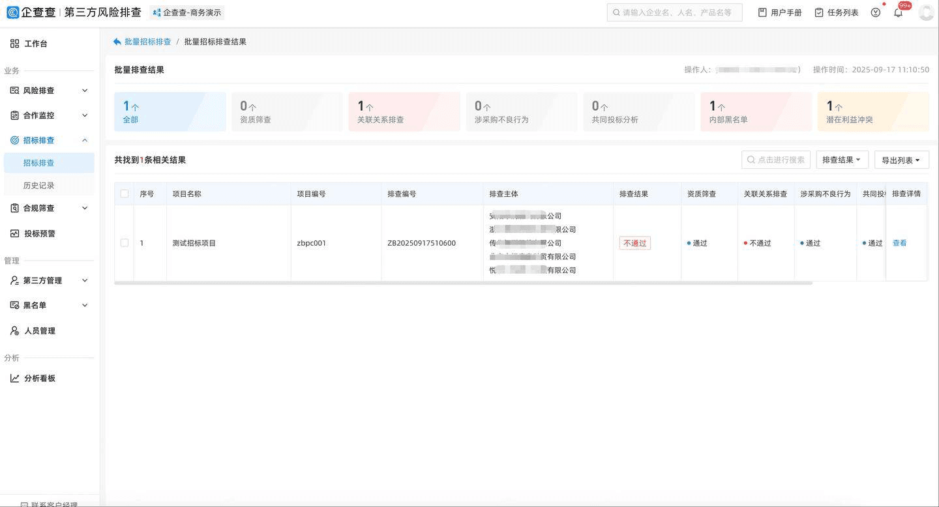The image size is (939, 507).
Task: Click the 第三方管理 people icon
Action: [x=14, y=280]
